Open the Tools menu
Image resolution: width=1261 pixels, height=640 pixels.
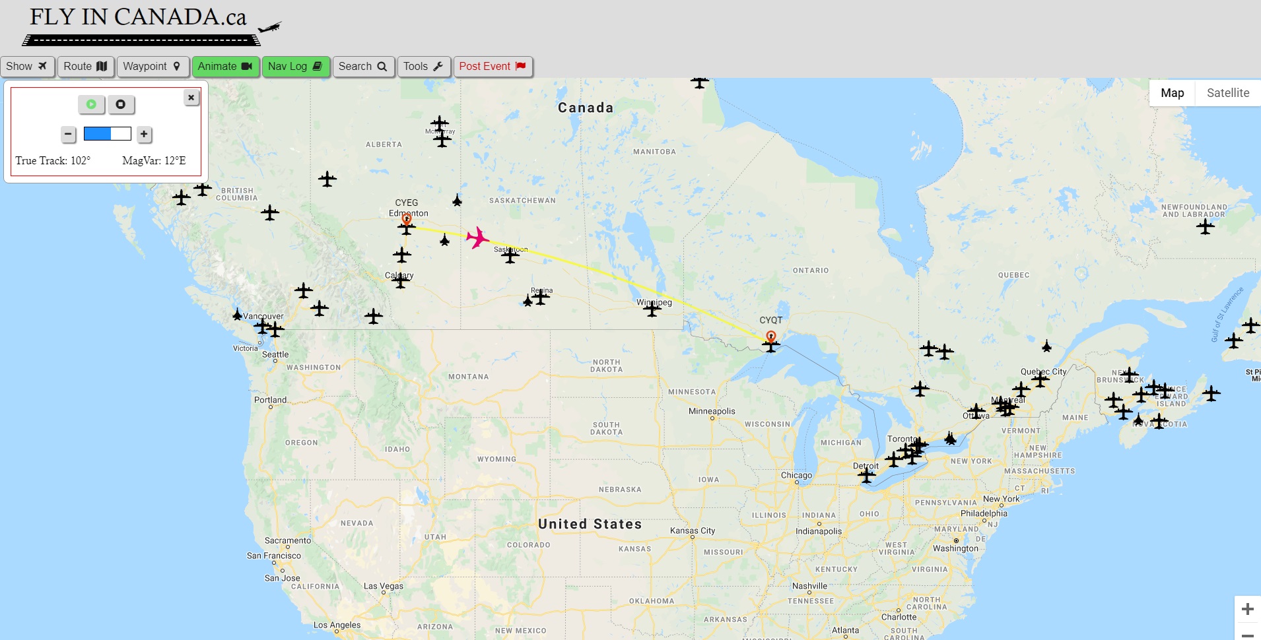pos(423,67)
